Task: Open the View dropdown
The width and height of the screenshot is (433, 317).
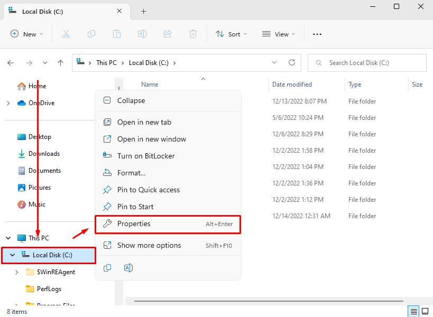Action: tap(279, 34)
